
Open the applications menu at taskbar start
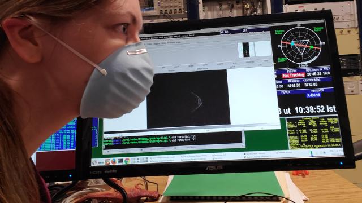coord(94,162)
